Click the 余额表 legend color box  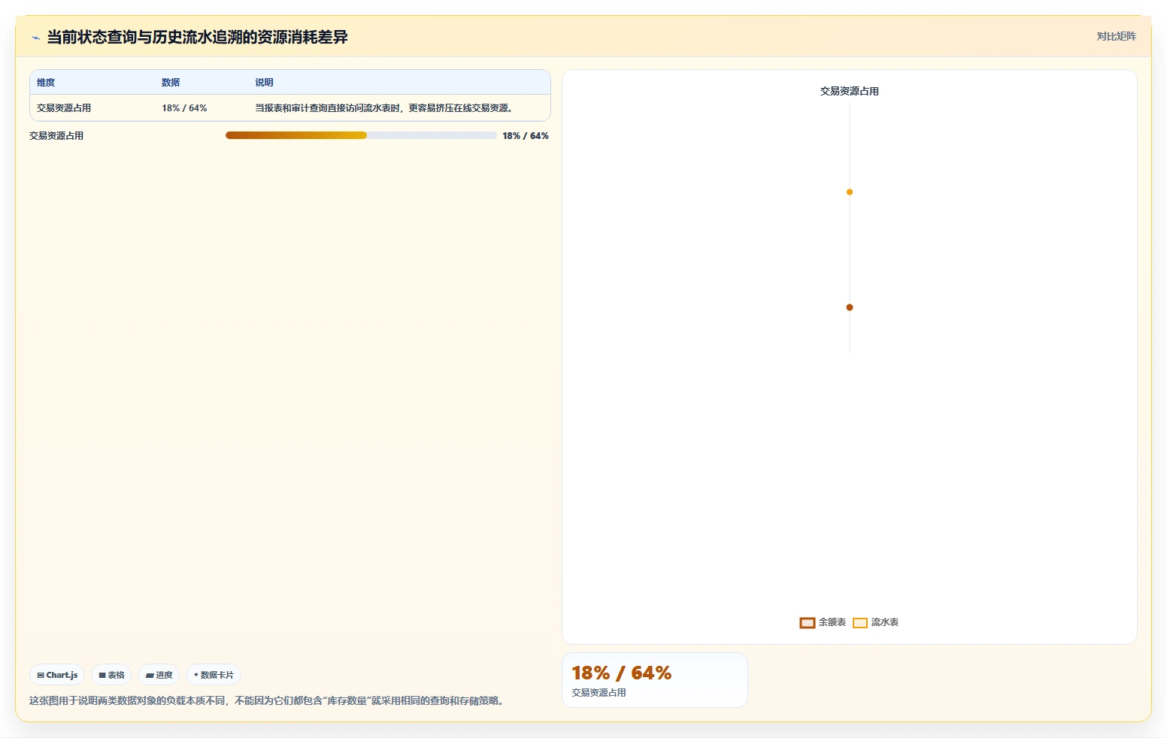coord(807,622)
